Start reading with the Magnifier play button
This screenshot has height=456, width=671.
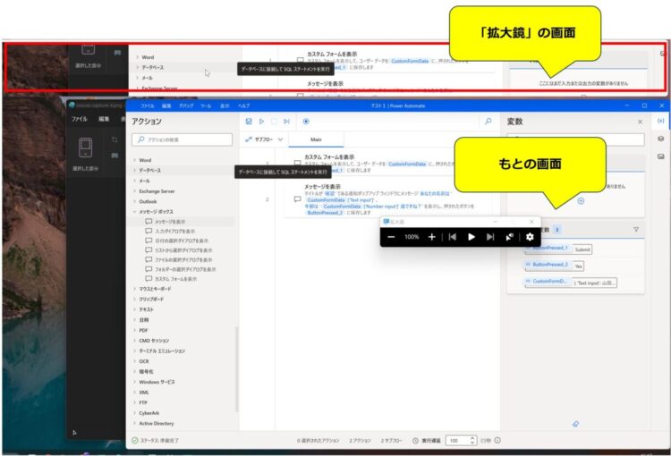point(471,237)
